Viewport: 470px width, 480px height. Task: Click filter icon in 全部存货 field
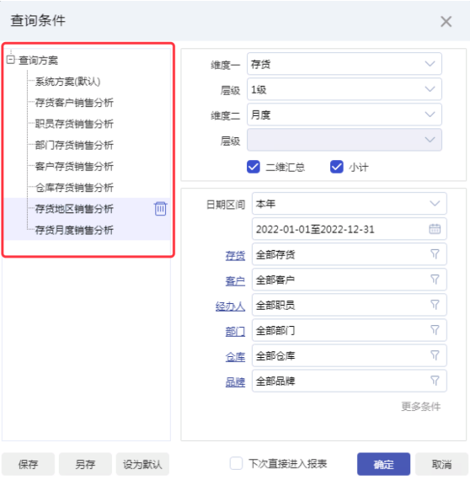[x=435, y=253]
